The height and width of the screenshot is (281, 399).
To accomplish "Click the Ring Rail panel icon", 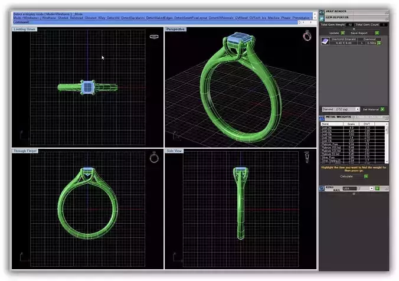I will (x=322, y=188).
